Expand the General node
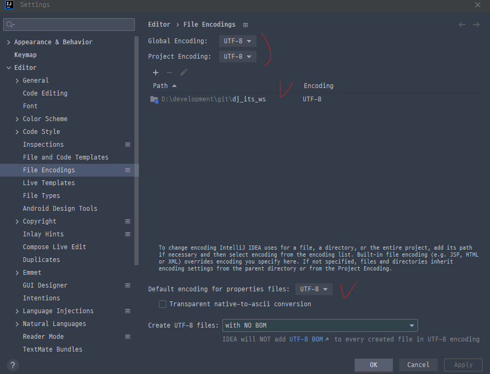This screenshot has width=490, height=374. 17,81
